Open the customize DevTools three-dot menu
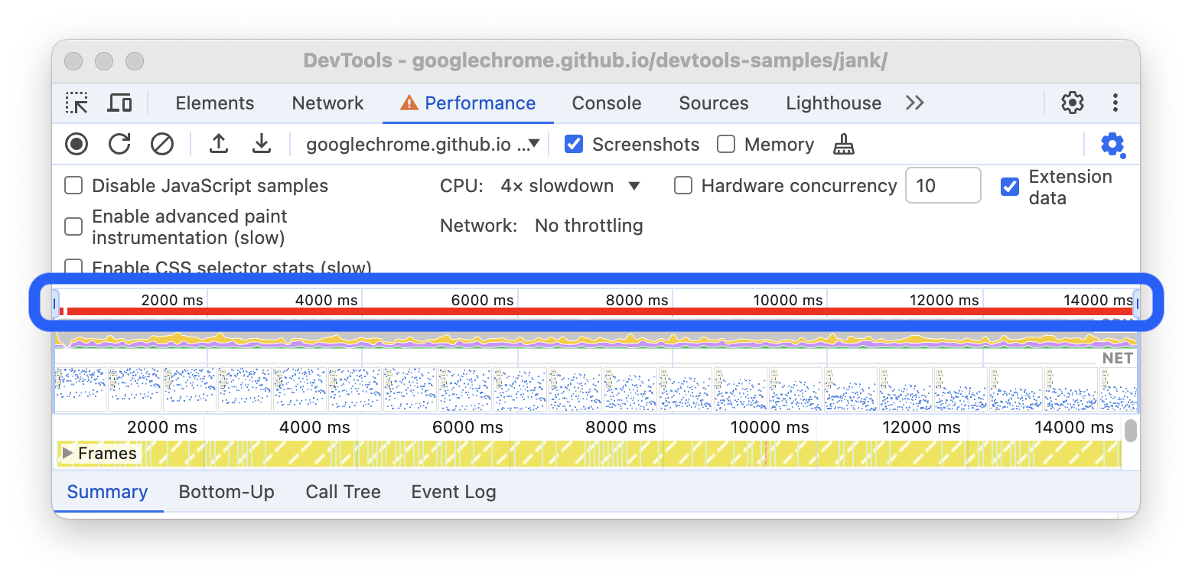Viewport: 1192px width, 583px height. [x=1115, y=103]
